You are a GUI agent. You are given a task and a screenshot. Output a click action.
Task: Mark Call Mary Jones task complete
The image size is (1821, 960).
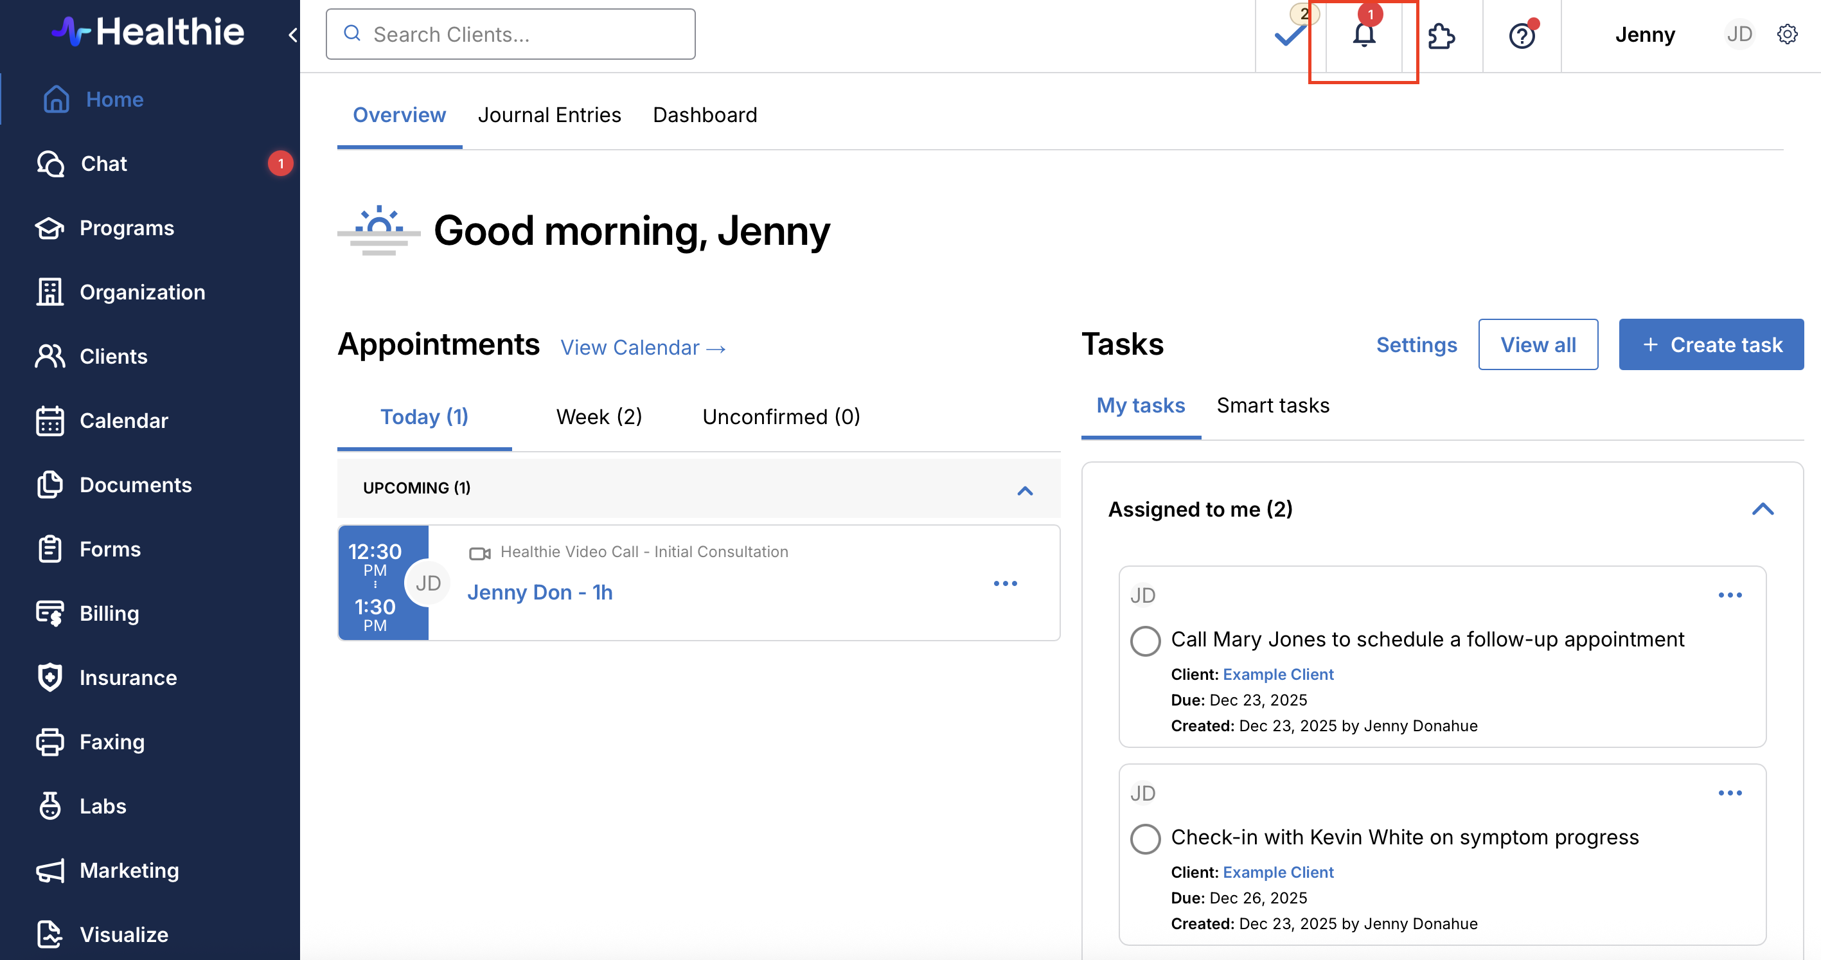(1144, 641)
